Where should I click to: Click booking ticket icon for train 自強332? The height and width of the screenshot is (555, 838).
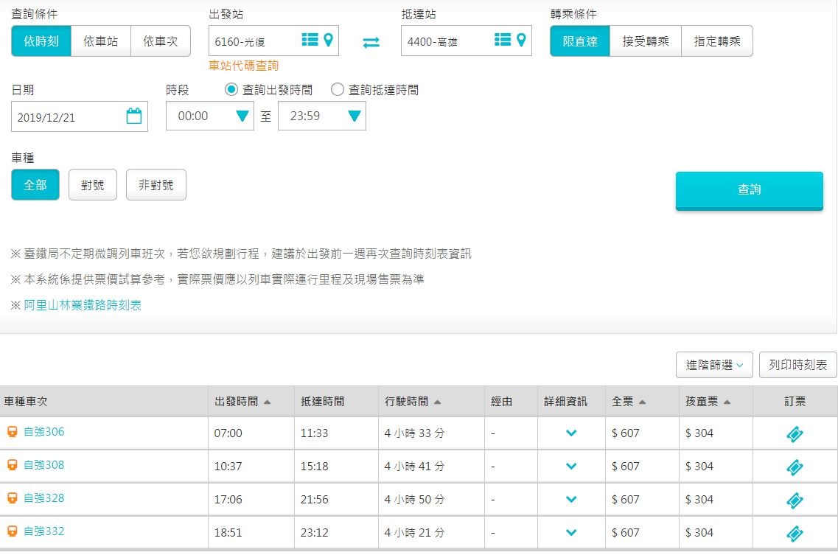(795, 534)
